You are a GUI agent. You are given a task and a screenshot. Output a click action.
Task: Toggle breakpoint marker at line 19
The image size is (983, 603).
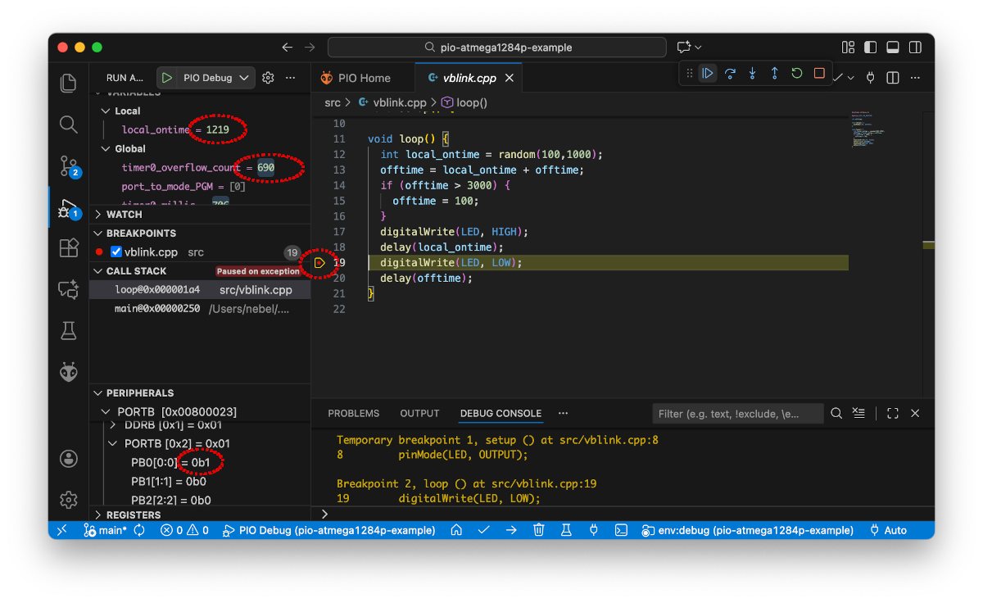click(320, 263)
